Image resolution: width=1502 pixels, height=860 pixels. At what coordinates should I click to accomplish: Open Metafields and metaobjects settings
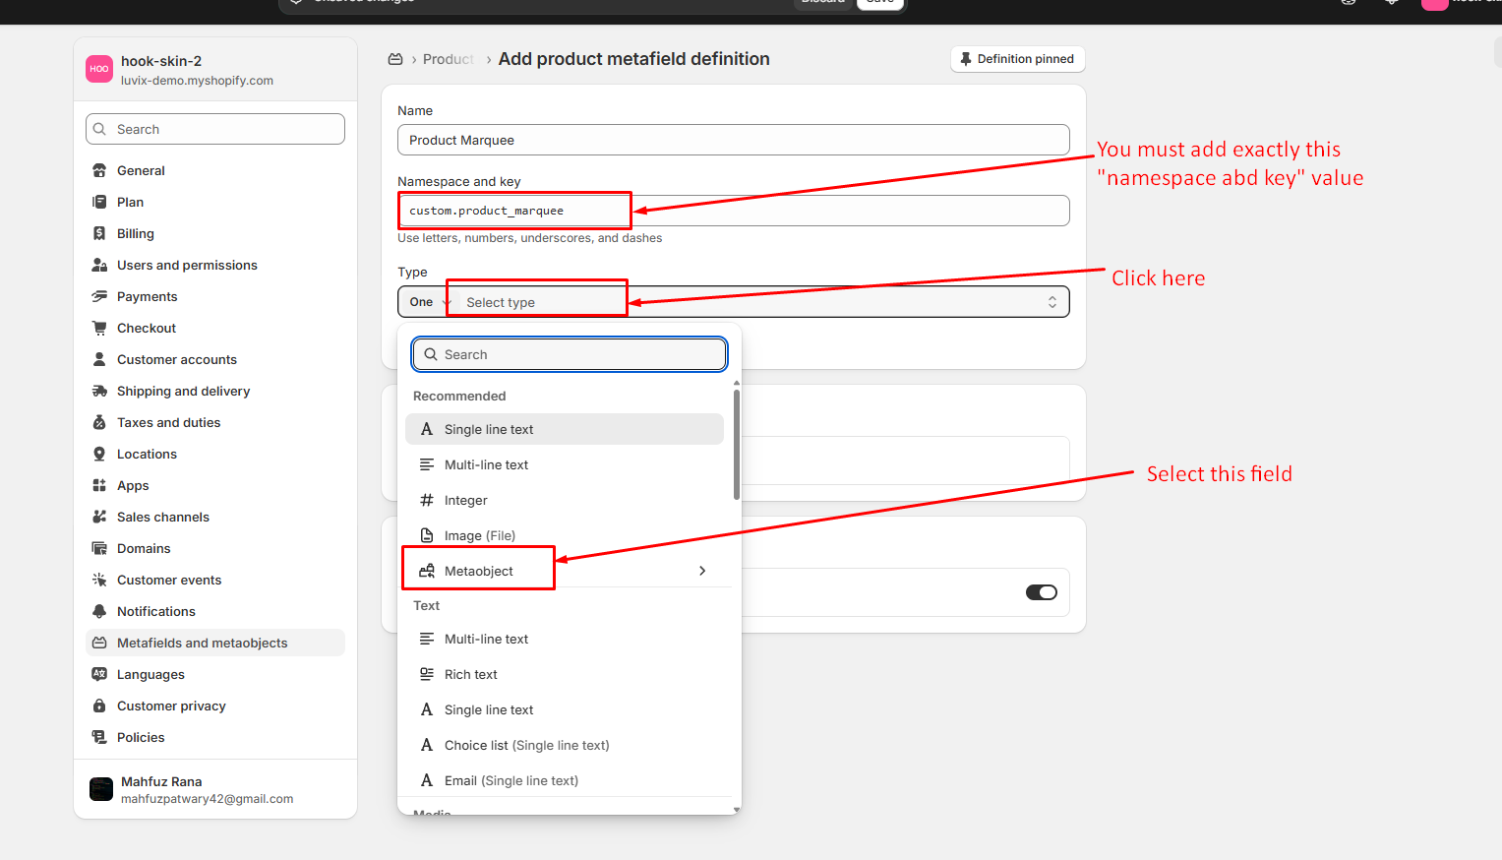coord(202,643)
